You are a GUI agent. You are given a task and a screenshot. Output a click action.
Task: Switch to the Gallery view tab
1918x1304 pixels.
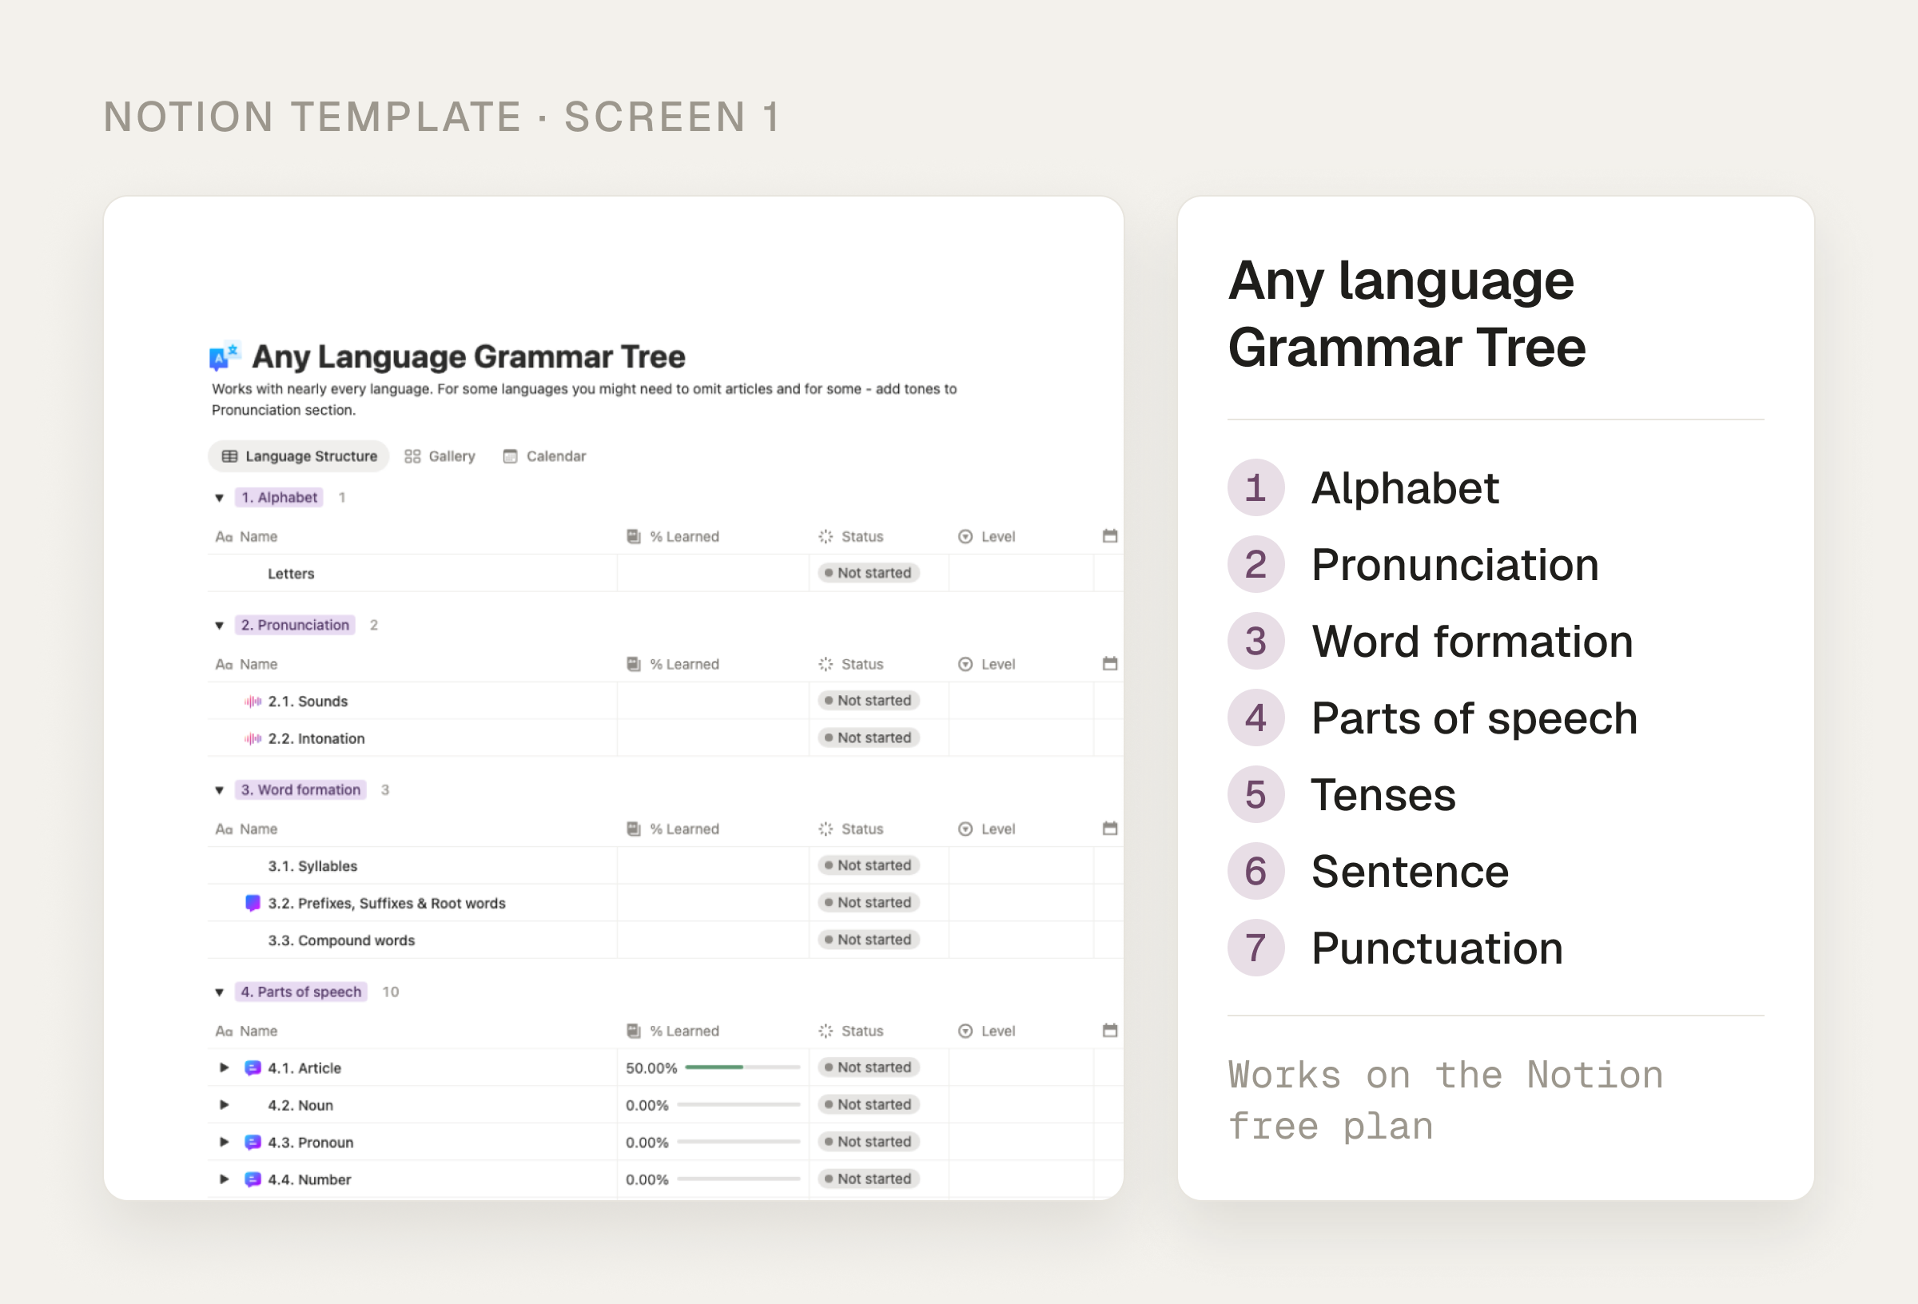[440, 456]
